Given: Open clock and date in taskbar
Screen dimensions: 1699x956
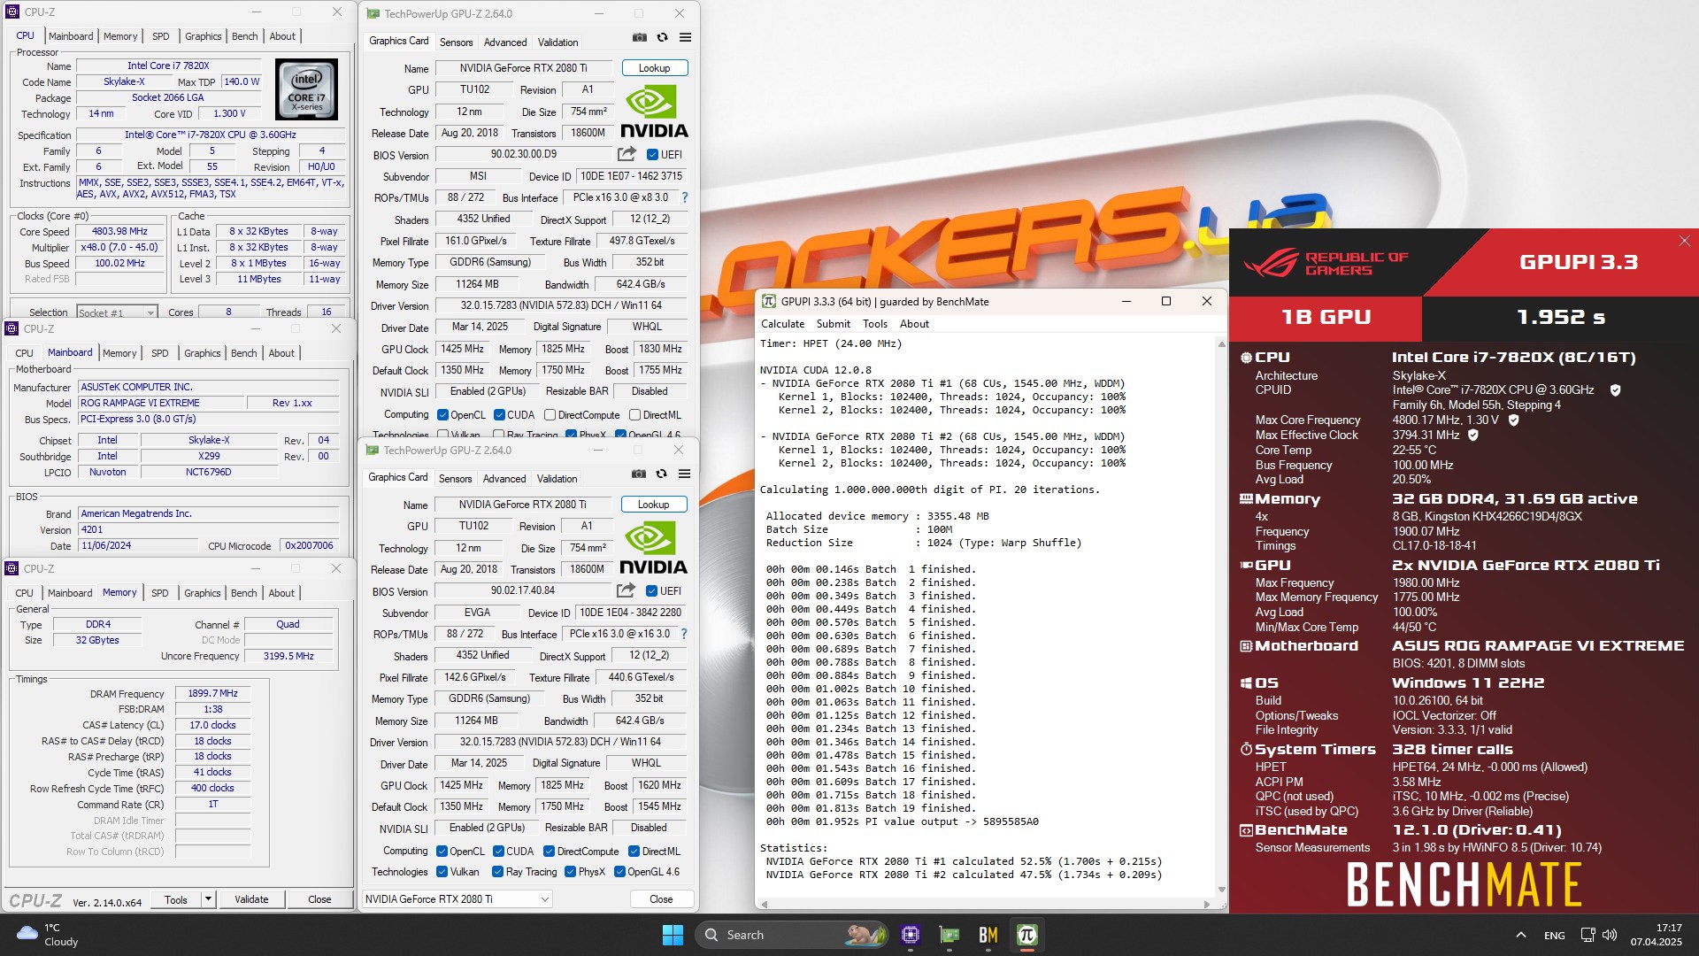Looking at the screenshot, I should pyautogui.click(x=1657, y=935).
